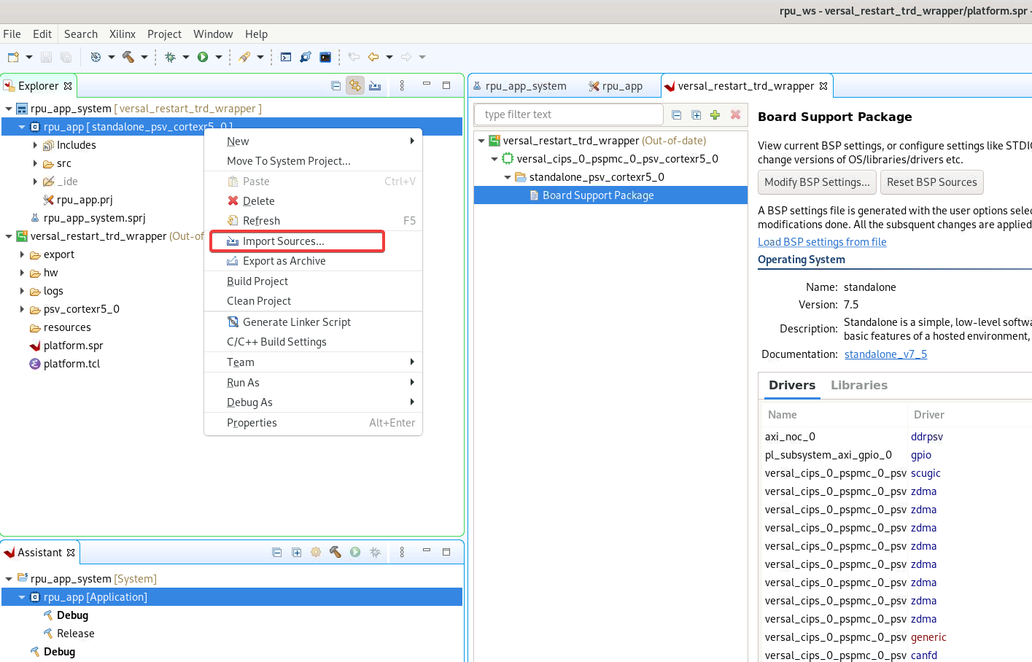The image size is (1032, 662).
Task: Select platform.tcl in Explorer
Action: 71,364
